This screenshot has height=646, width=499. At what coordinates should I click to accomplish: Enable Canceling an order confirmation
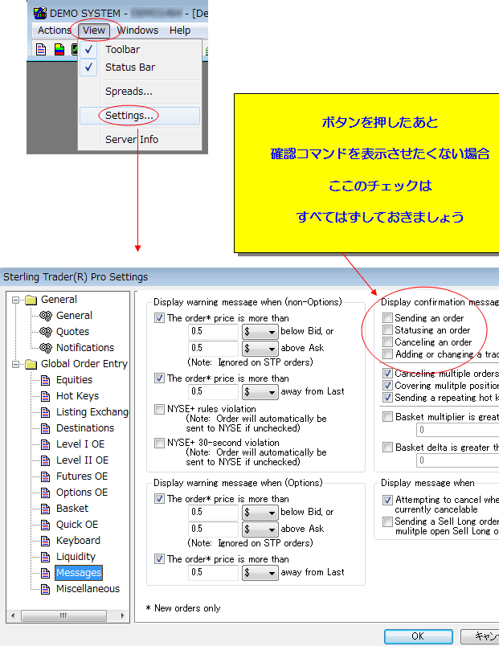point(387,341)
